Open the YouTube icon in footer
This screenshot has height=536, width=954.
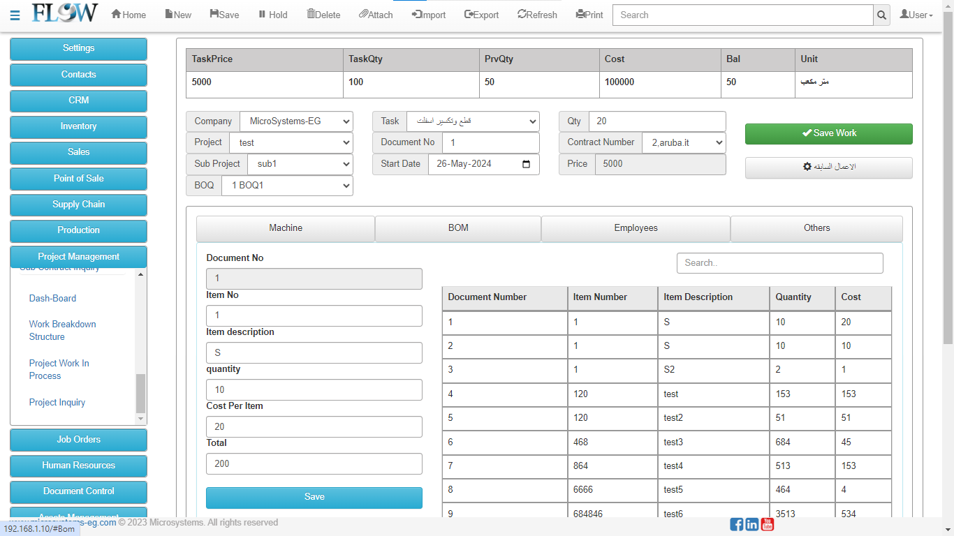(768, 524)
